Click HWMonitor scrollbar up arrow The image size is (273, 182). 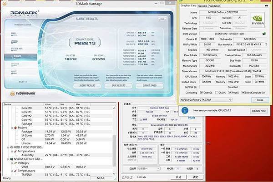pos(114,108)
